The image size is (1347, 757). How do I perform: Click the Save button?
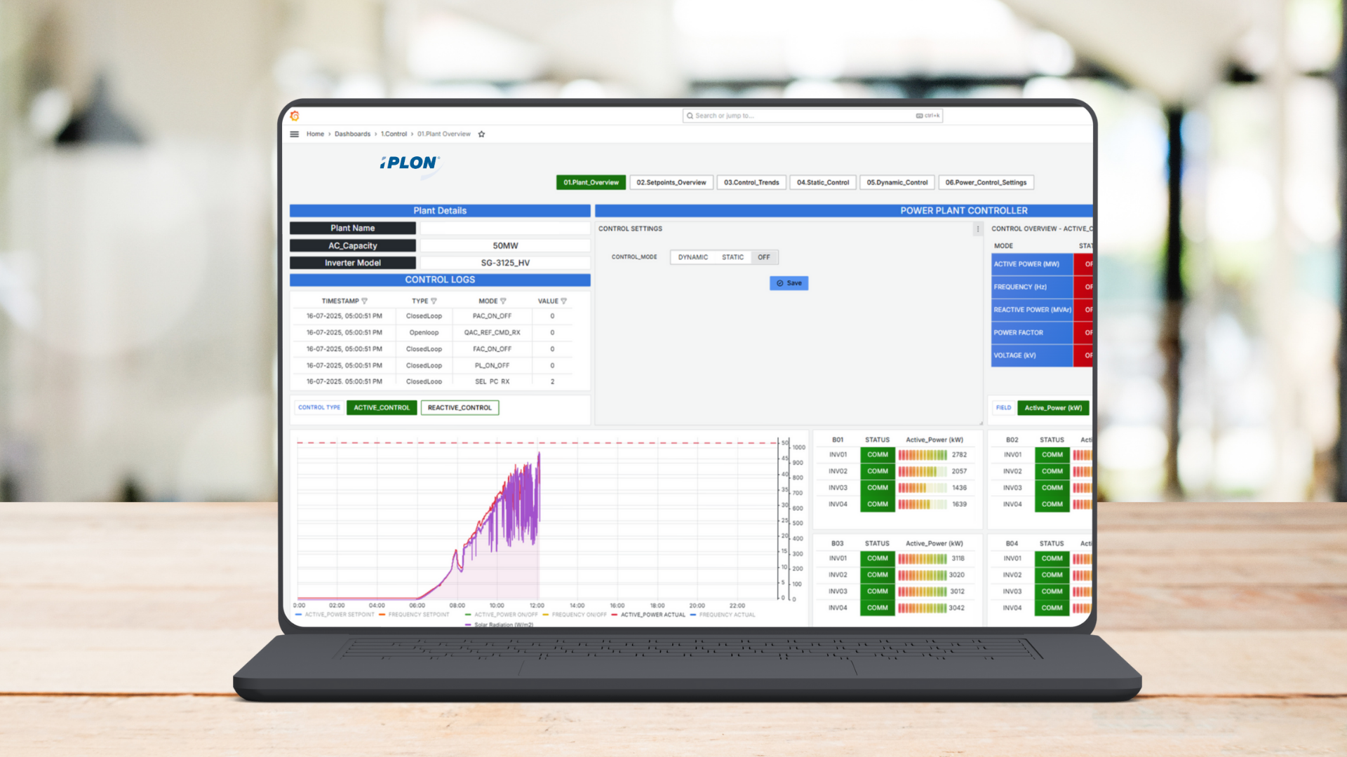coord(789,283)
